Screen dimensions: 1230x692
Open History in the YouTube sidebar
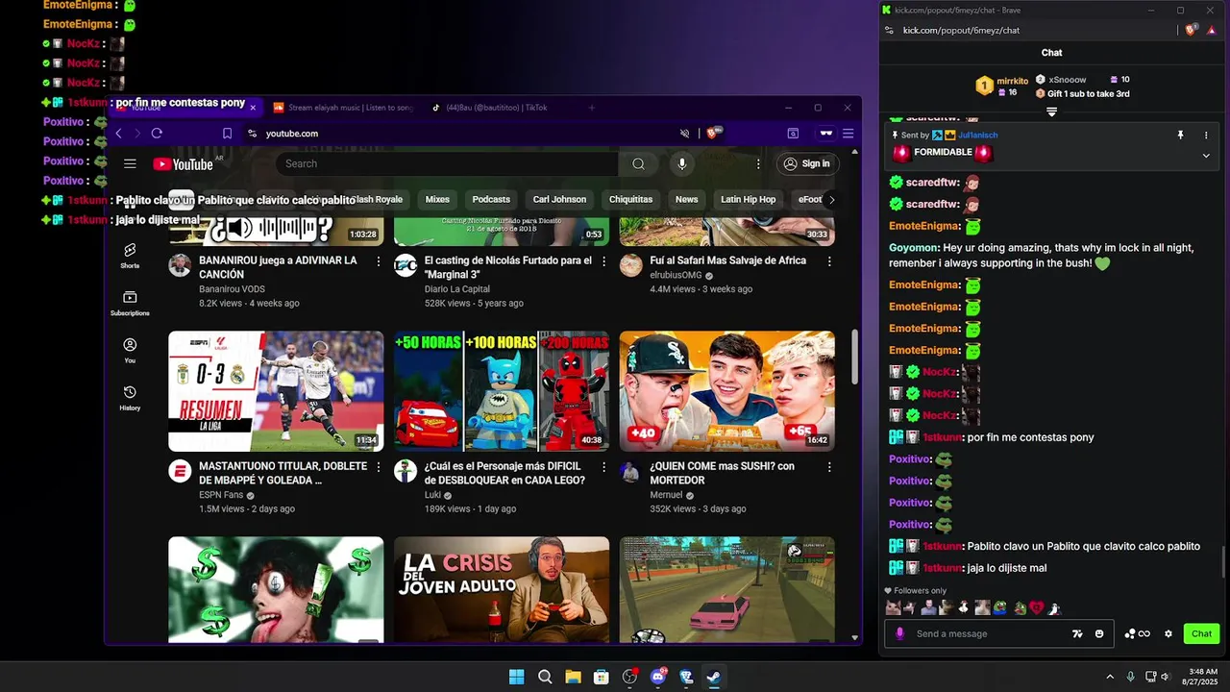point(130,398)
